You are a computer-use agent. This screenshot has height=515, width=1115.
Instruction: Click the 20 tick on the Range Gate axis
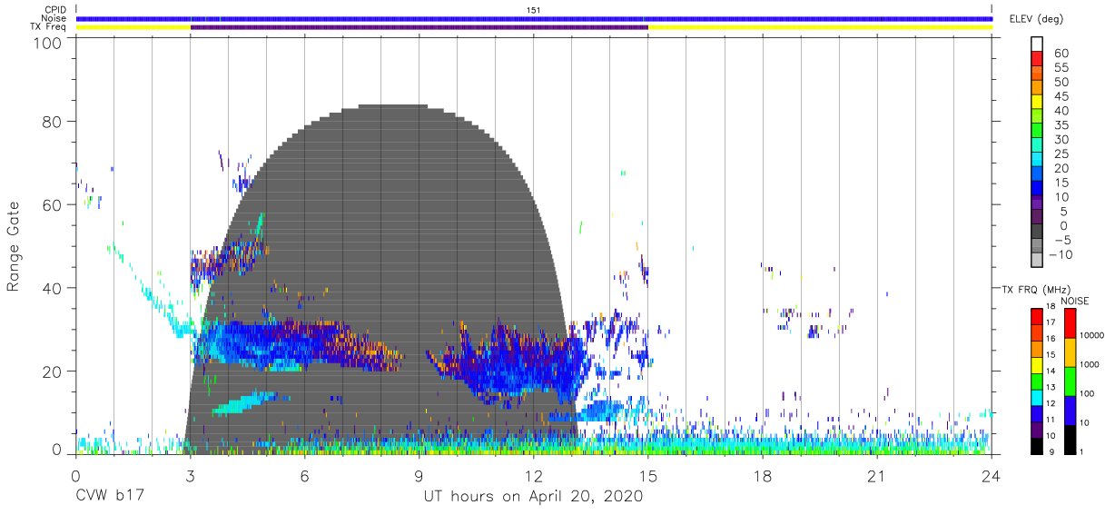coord(52,371)
